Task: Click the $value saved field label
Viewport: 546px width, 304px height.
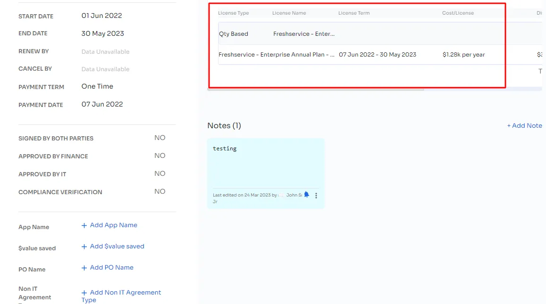Action: pos(37,248)
